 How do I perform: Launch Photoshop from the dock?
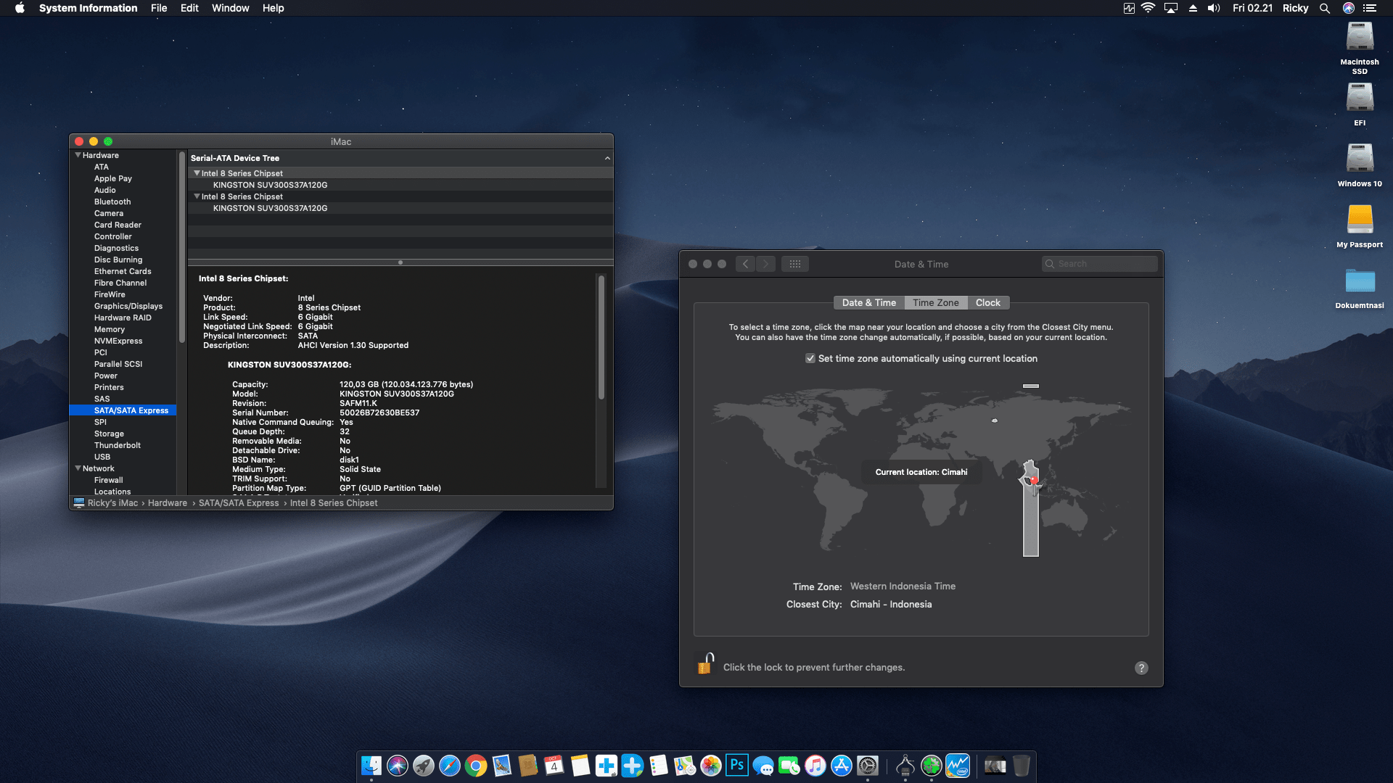[x=737, y=766]
